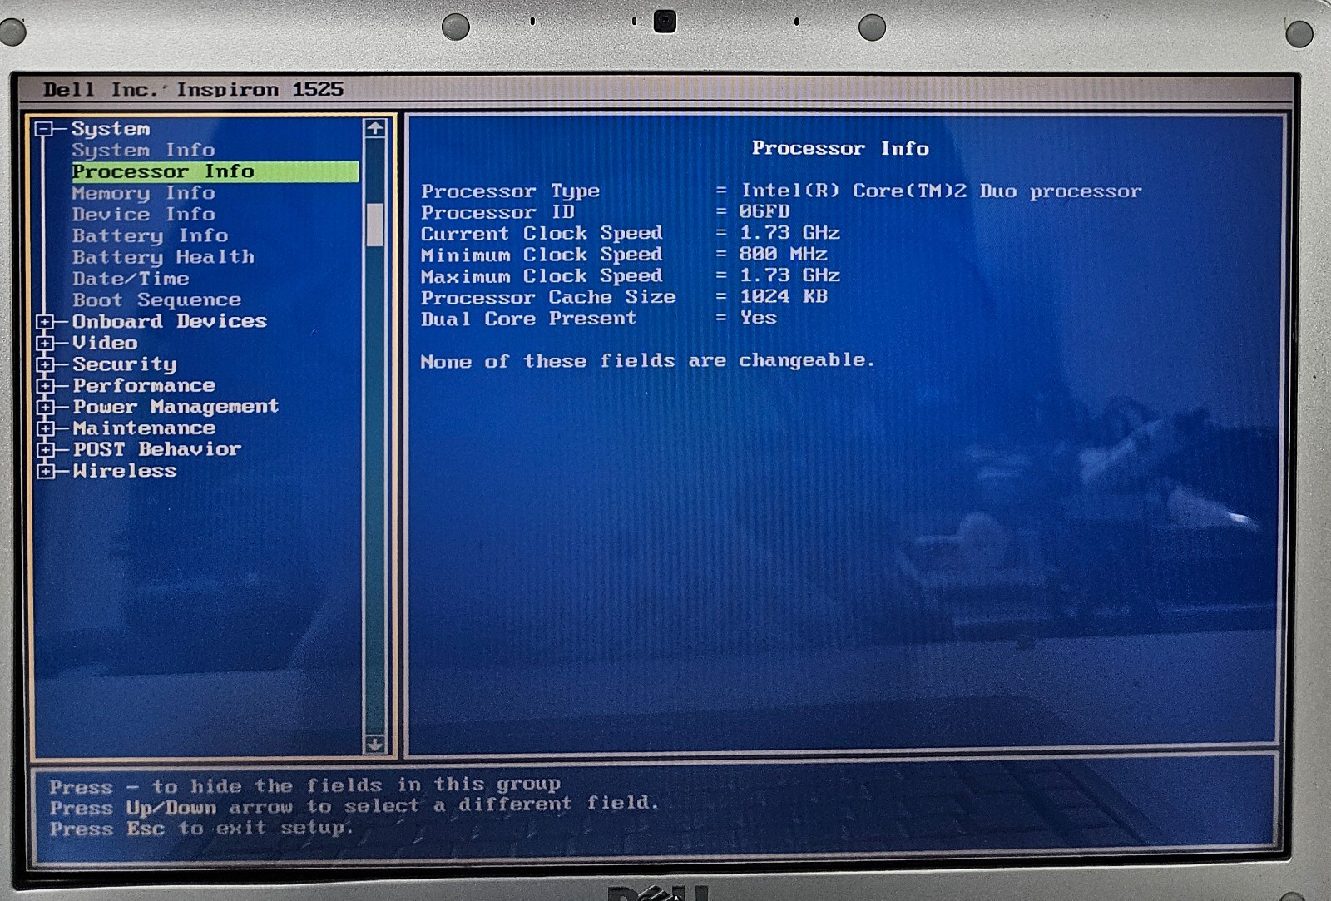Expand the Video group
This screenshot has height=901, width=1331.
point(45,343)
